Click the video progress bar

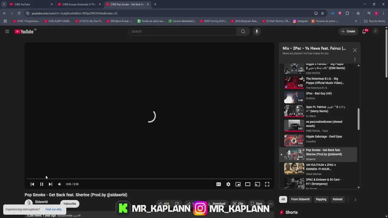pos(149,179)
